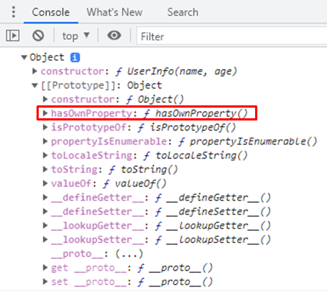The width and height of the screenshot is (327, 292).
Task: Expand the propertyIsEnumerable function entry
Action: (x=45, y=141)
